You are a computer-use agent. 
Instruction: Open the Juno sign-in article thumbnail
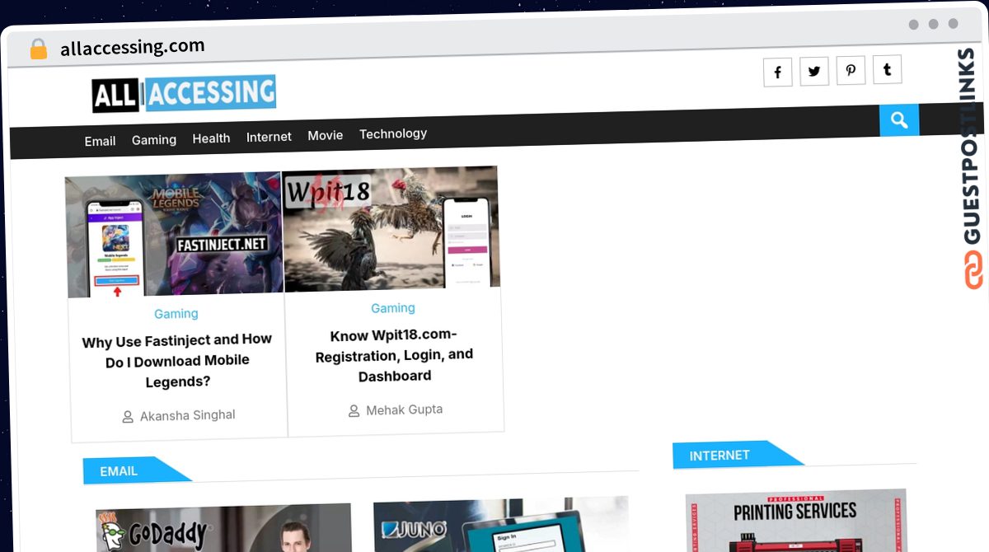tap(501, 525)
